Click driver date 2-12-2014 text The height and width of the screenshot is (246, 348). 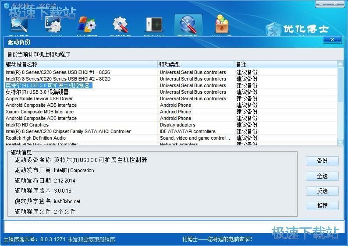coord(64,181)
